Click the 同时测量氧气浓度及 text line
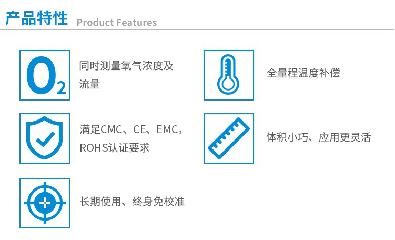The width and height of the screenshot is (395, 240). tap(126, 66)
